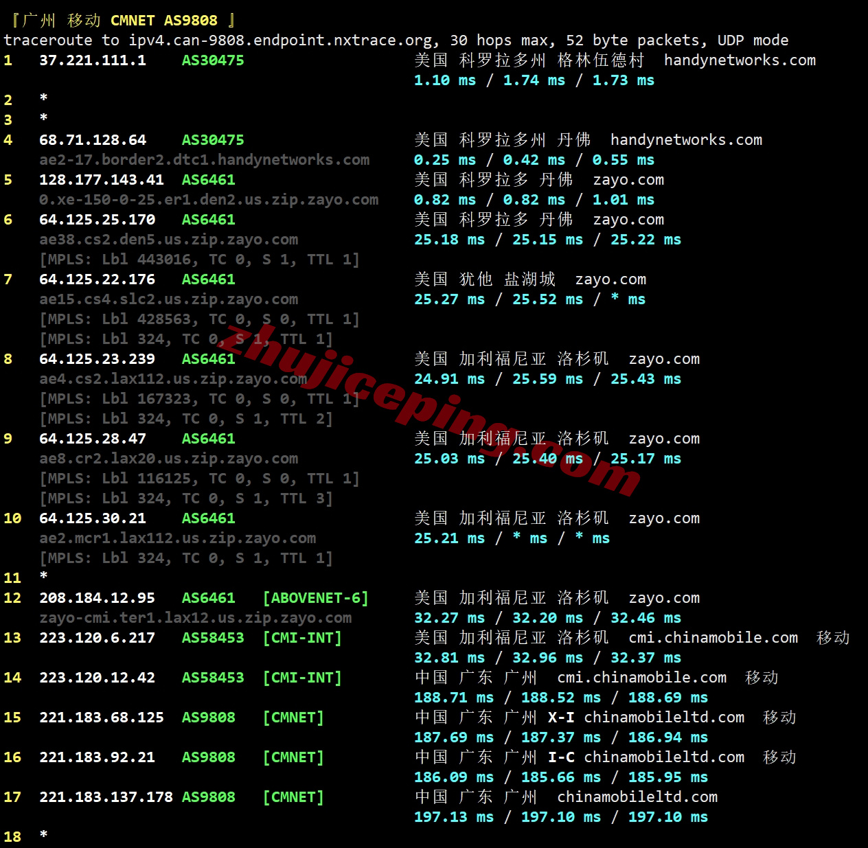
Task: Click hostname zayo-cmi.ter1.lax12.us.zip.zayo.com
Action: (195, 618)
